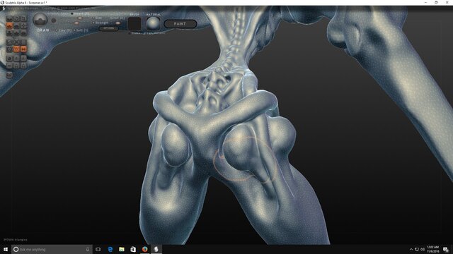This screenshot has width=453, height=254.
Task: Open the Windows Store taskbar icon
Action: tap(133, 249)
